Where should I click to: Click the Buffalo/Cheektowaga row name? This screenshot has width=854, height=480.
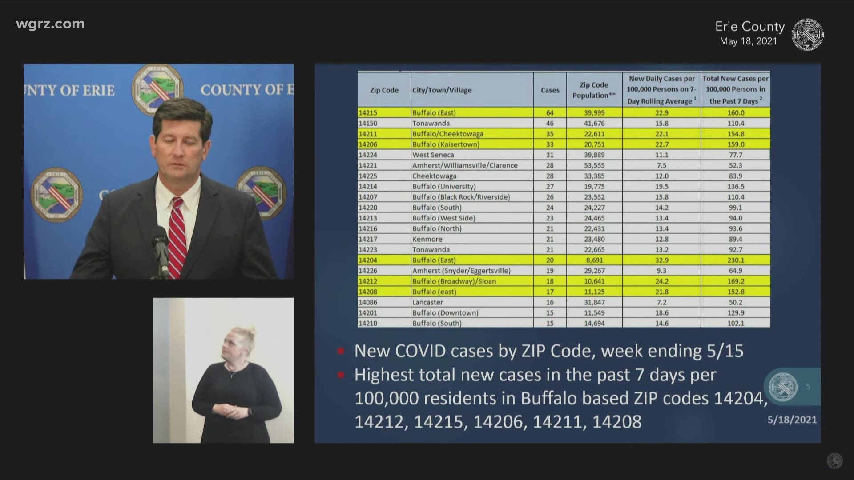coord(447,134)
